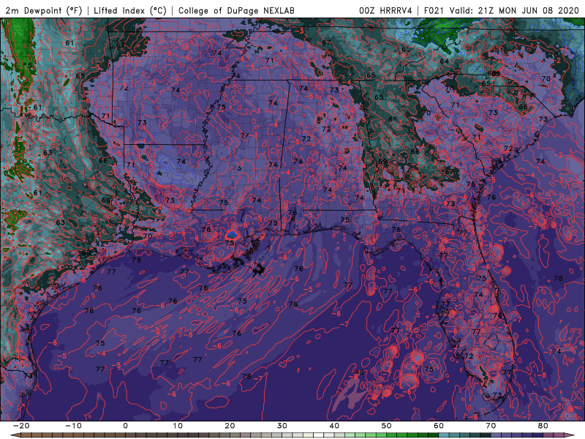585x439 pixels.
Task: Click the "10" color scale label
Action: 178,426
